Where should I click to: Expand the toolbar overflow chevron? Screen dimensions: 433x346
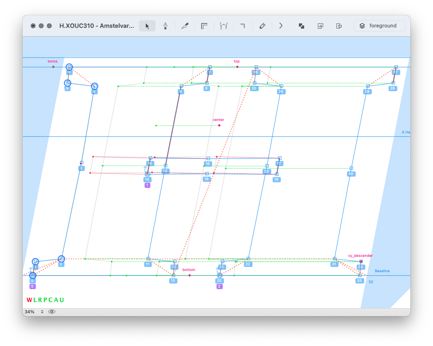tap(281, 26)
